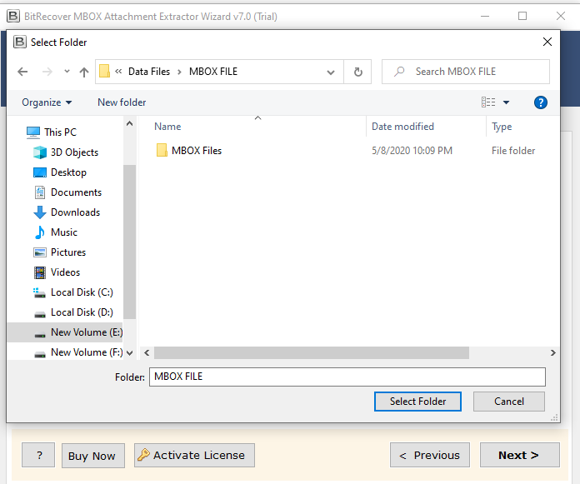This screenshot has height=484, width=580.
Task: Click Buy Now in wizard window
Action: (92, 456)
